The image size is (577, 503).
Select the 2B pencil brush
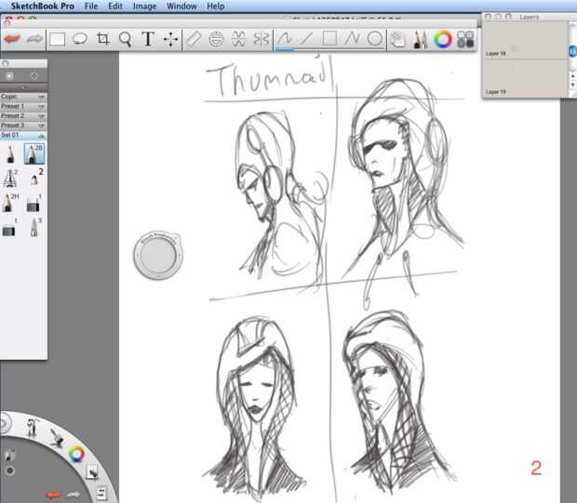(34, 154)
